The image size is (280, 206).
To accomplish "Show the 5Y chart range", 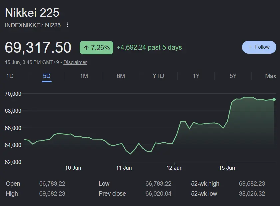I will tap(233, 76).
